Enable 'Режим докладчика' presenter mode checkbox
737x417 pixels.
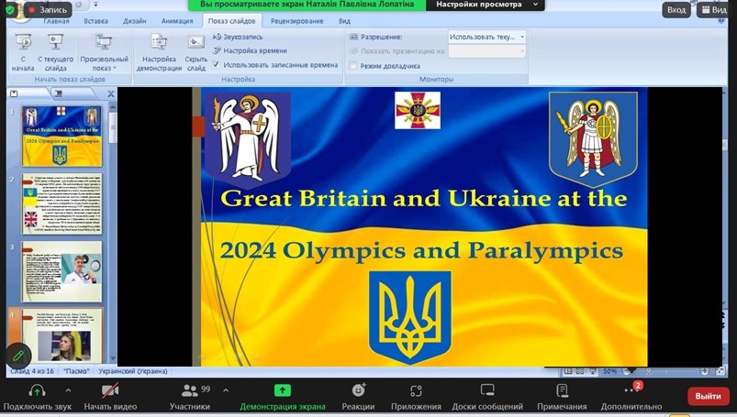(x=353, y=66)
